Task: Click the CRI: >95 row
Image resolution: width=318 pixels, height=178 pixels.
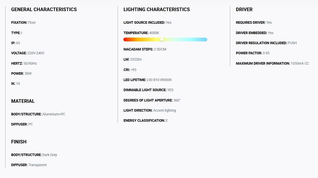Action: point(130,70)
